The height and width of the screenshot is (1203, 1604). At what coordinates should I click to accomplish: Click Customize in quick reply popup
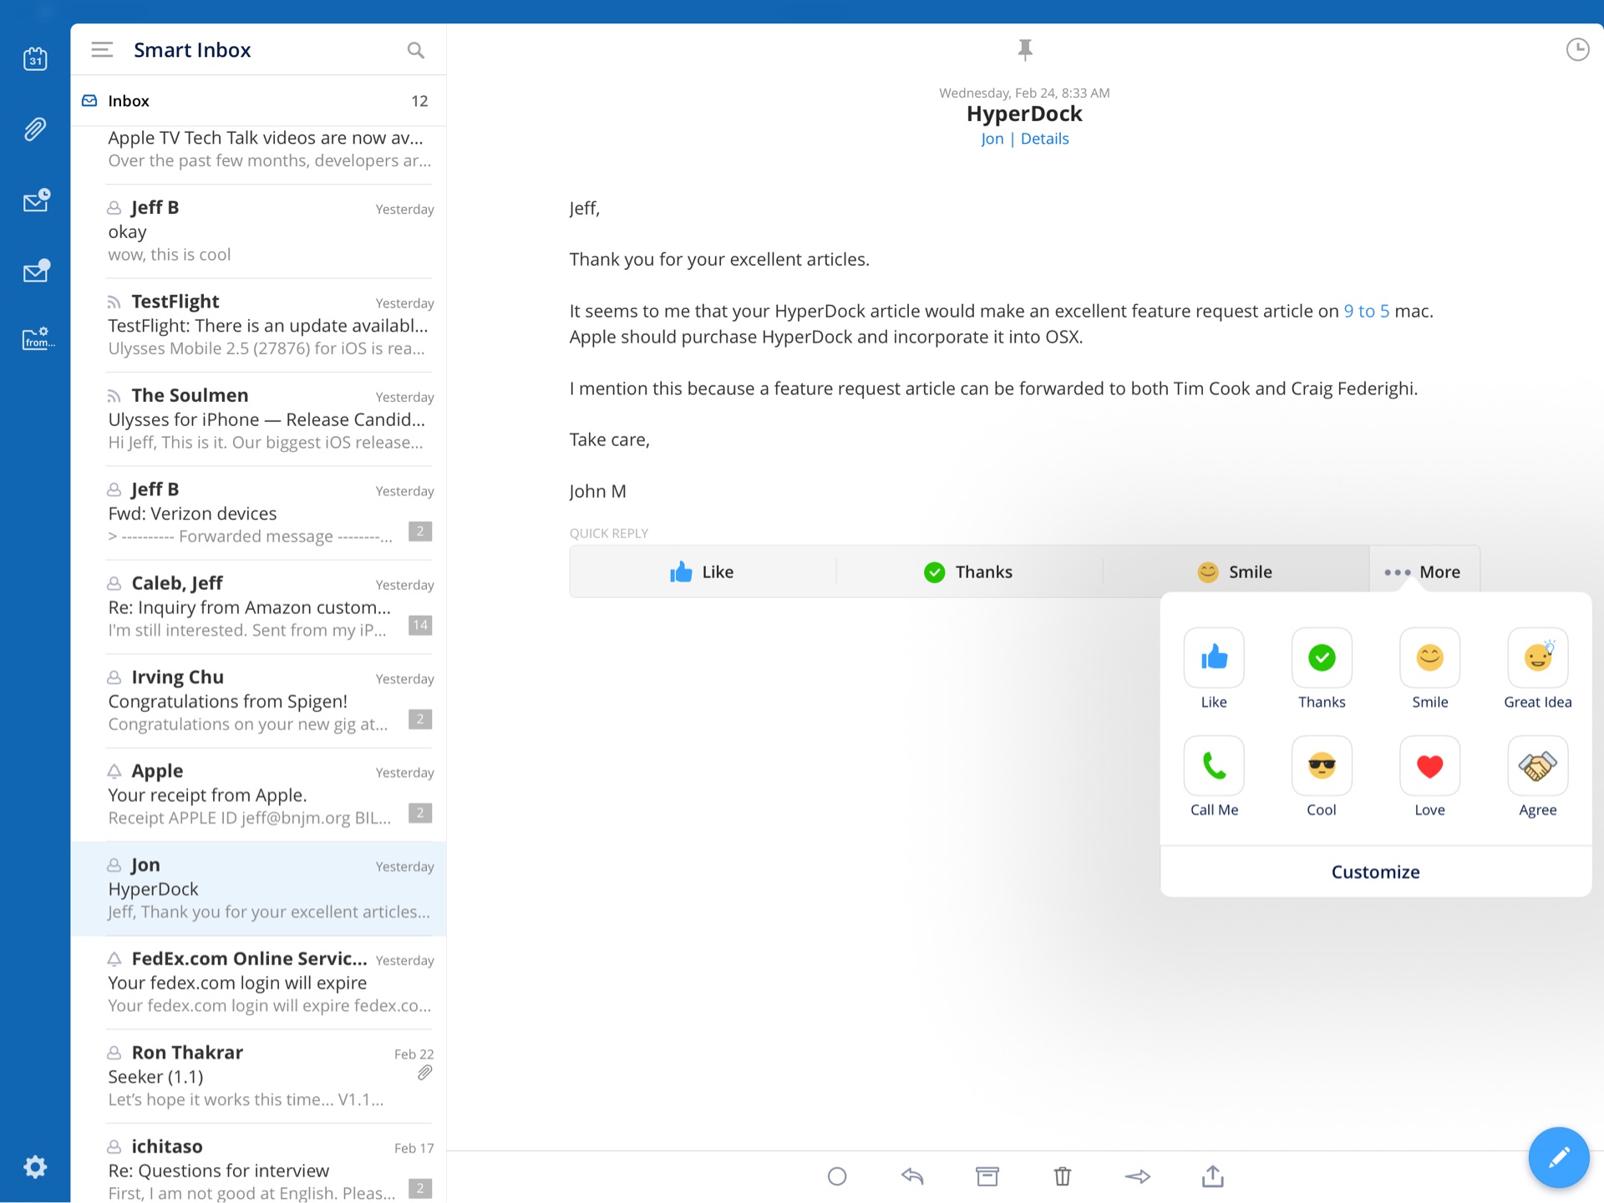(1375, 872)
